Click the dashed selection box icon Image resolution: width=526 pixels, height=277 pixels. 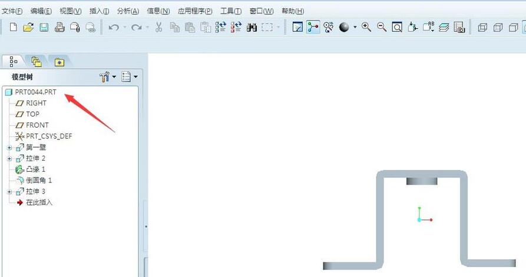tap(267, 27)
